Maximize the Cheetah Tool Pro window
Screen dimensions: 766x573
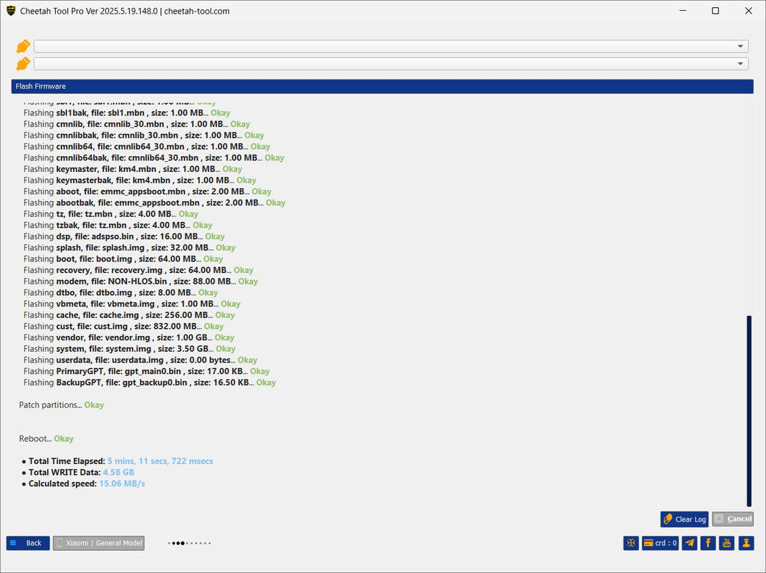715,11
